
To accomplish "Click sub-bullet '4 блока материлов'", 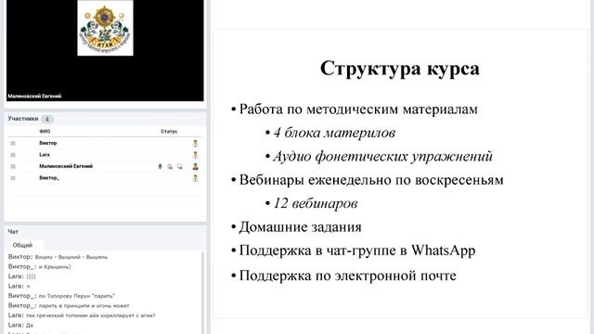I will tap(334, 133).
